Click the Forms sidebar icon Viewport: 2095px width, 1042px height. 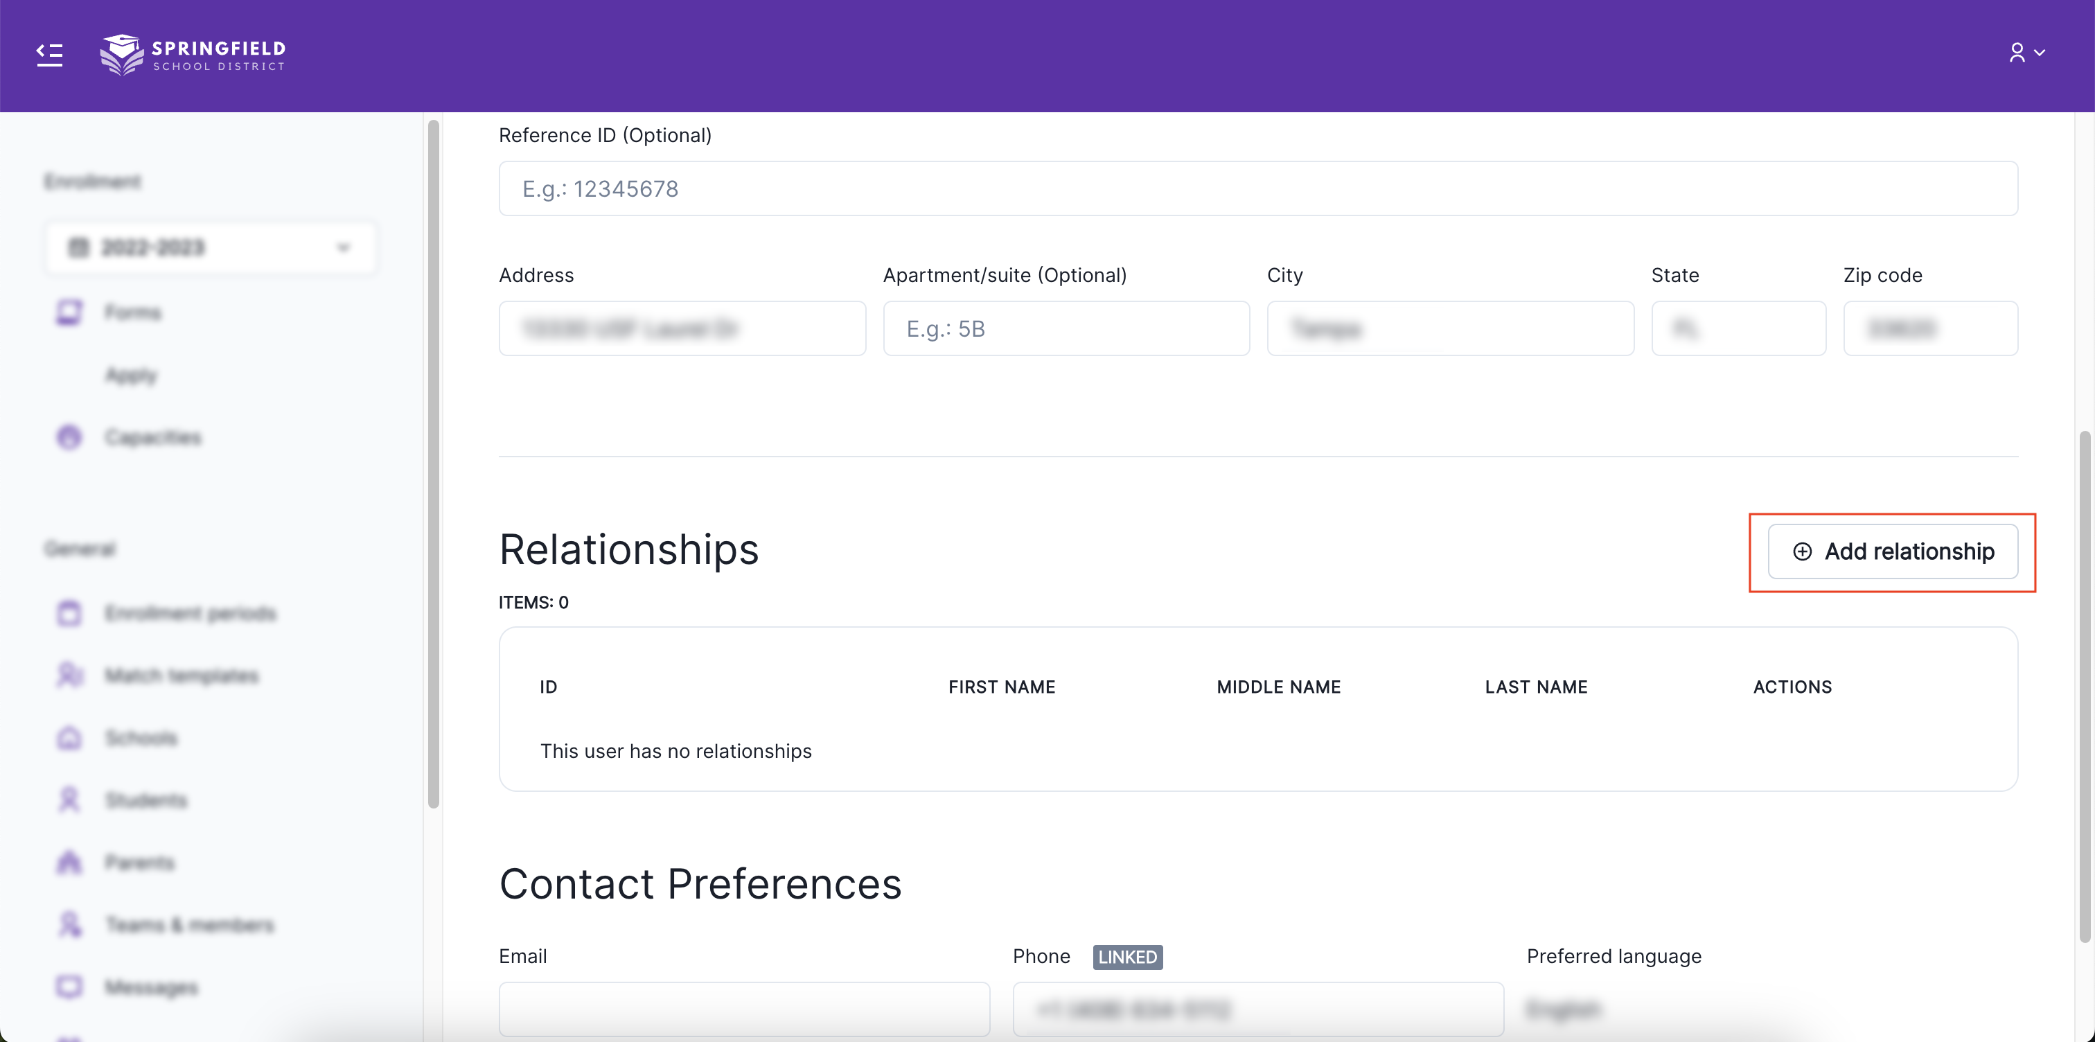click(x=69, y=312)
